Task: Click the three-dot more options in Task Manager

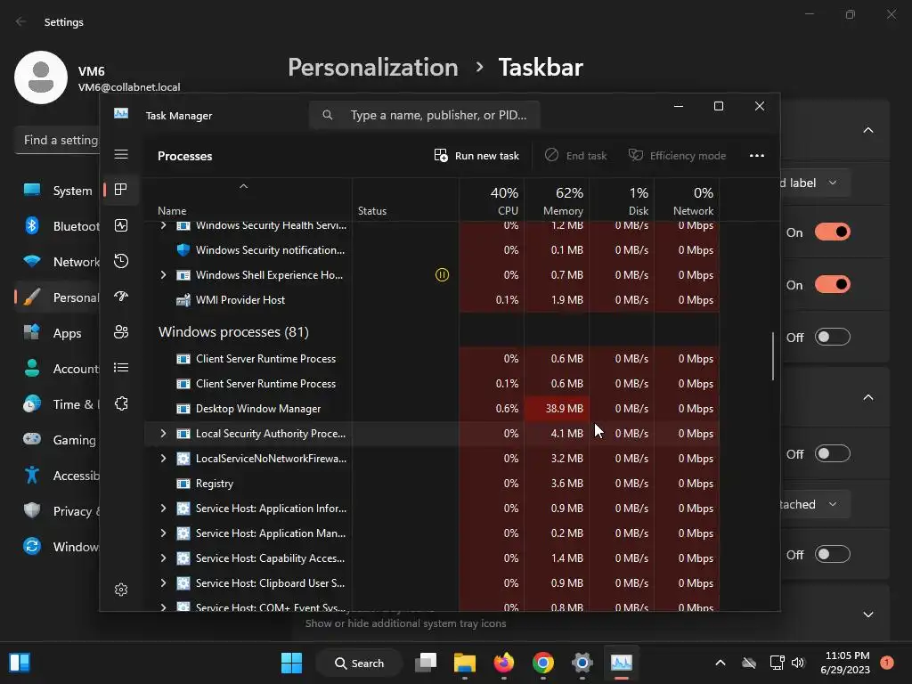Action: tap(757, 156)
